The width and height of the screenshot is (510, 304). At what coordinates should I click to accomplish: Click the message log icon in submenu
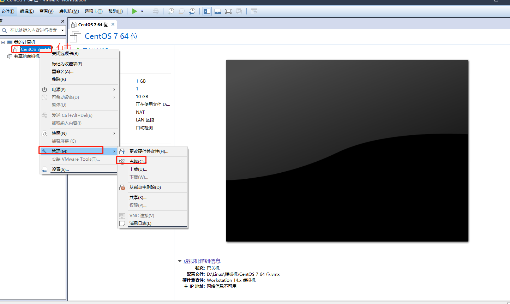coord(122,223)
